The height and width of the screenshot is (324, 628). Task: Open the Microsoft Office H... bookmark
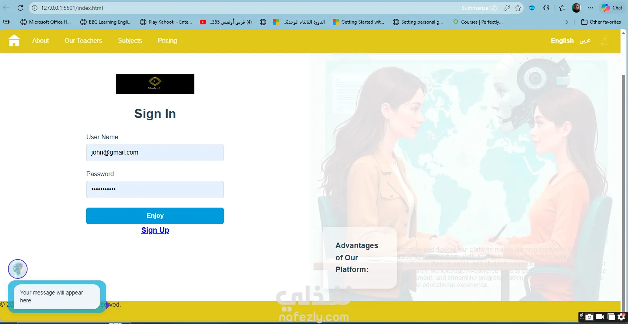pos(46,22)
